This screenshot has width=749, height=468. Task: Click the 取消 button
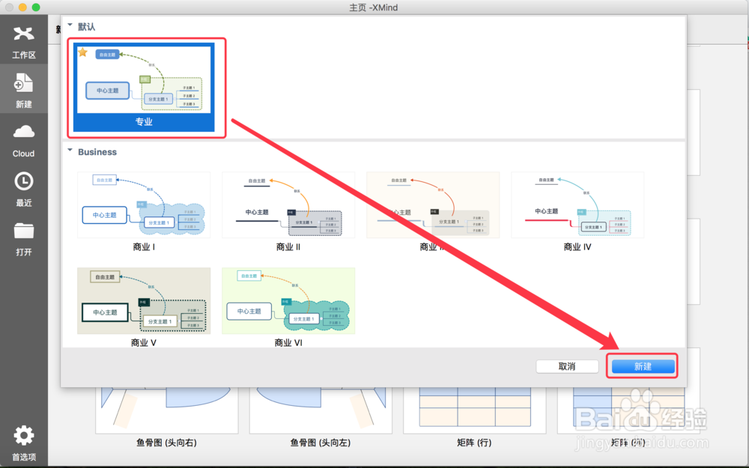[x=567, y=366]
